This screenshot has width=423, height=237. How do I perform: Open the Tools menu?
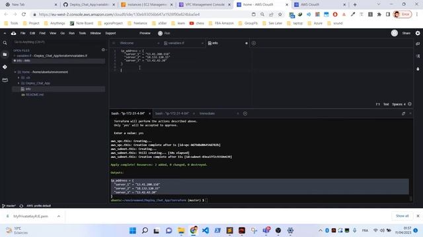coord(82,34)
